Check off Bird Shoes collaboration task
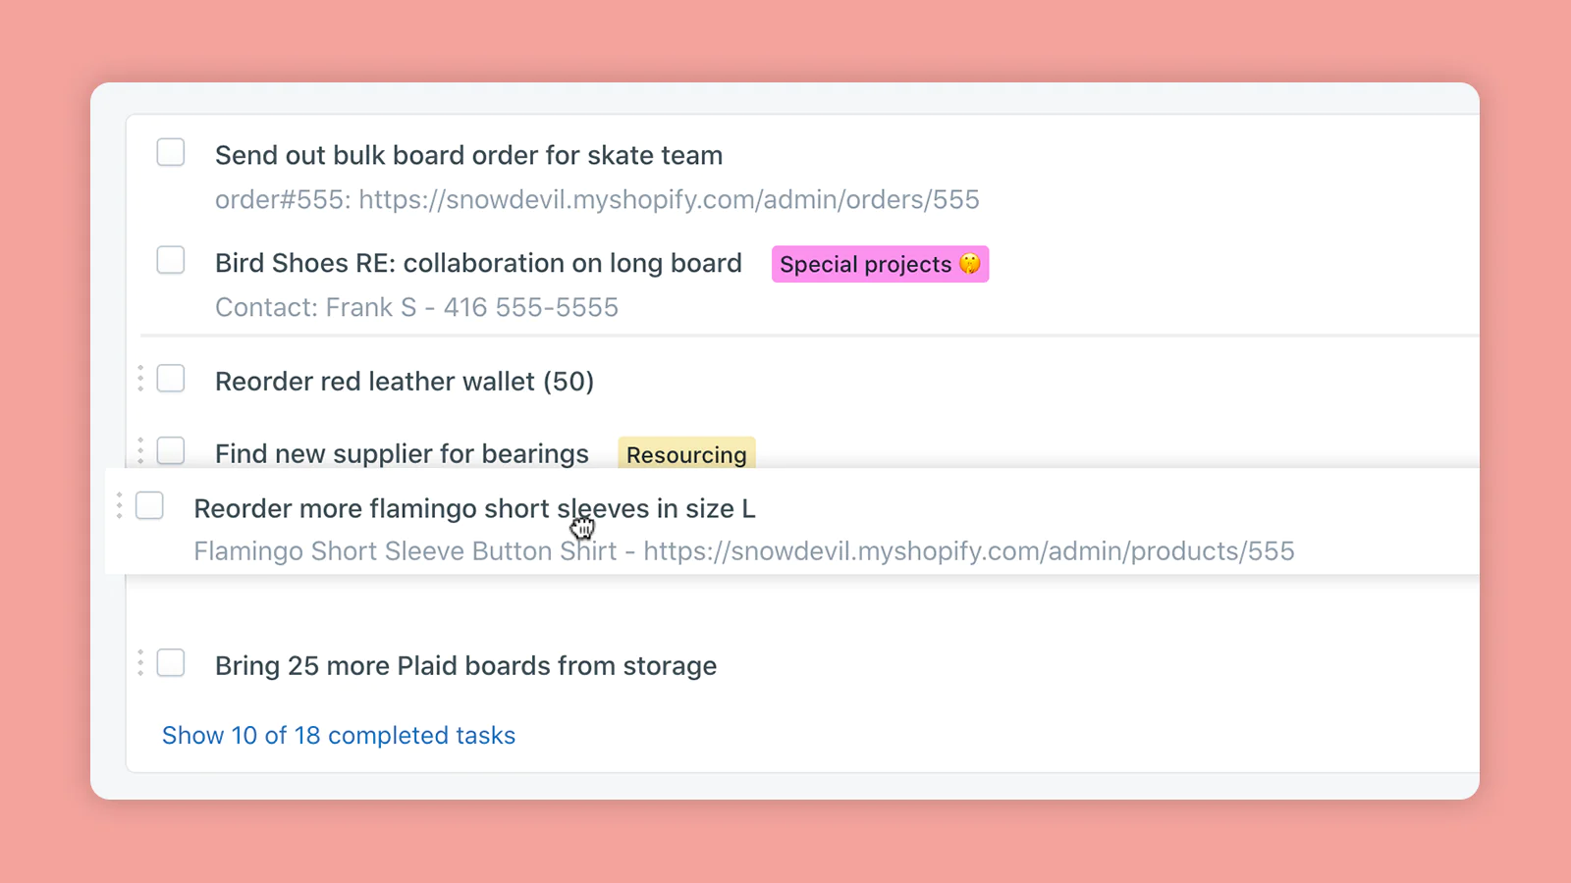 coord(171,261)
